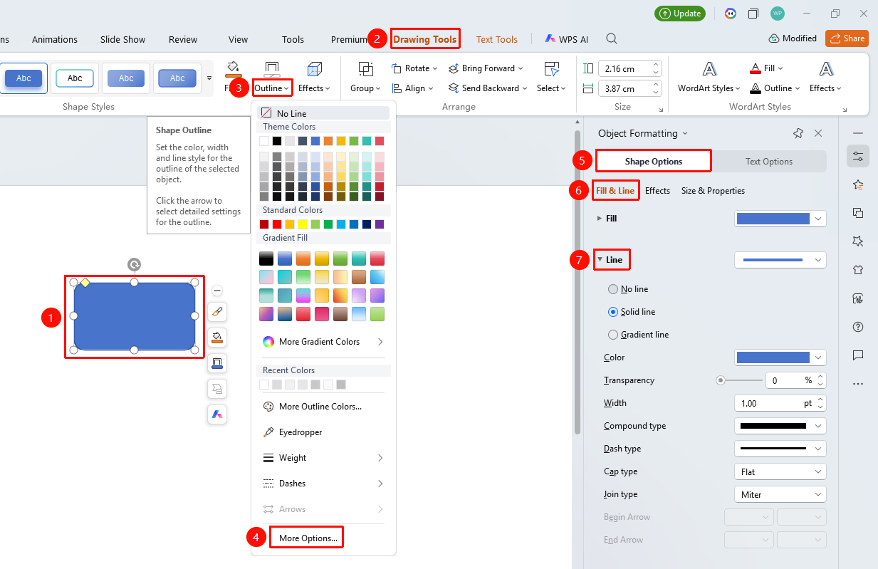Click the settings sliders icon in sidebar
Viewport: 878px width, 569px height.
[858, 156]
